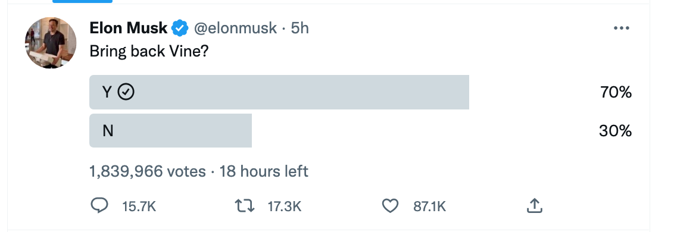
Task: Click the 87.1K likes count
Action: (x=430, y=207)
